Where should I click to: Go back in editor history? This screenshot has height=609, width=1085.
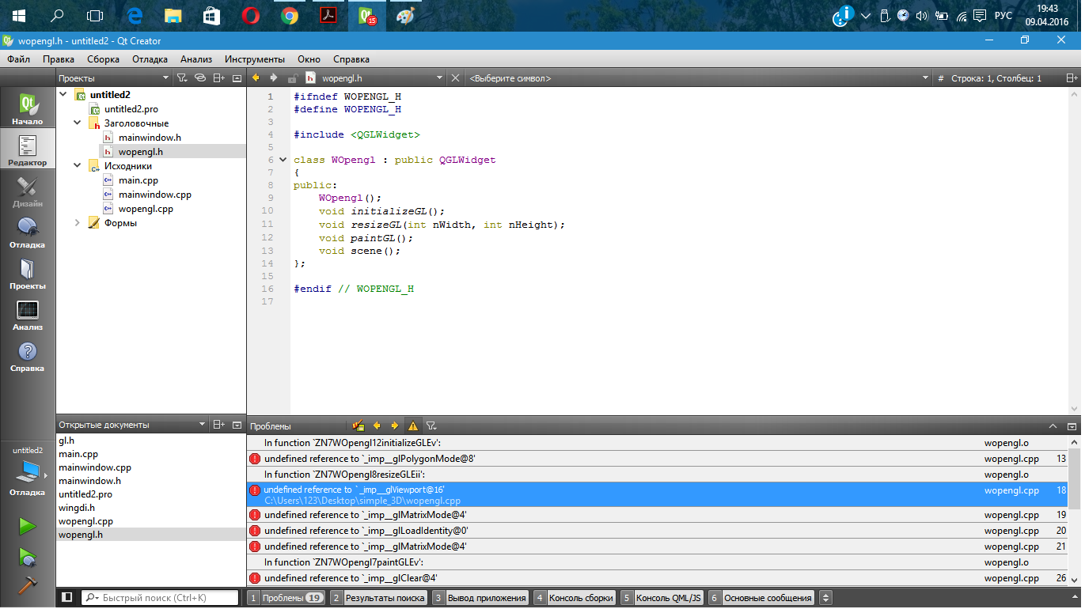click(256, 78)
